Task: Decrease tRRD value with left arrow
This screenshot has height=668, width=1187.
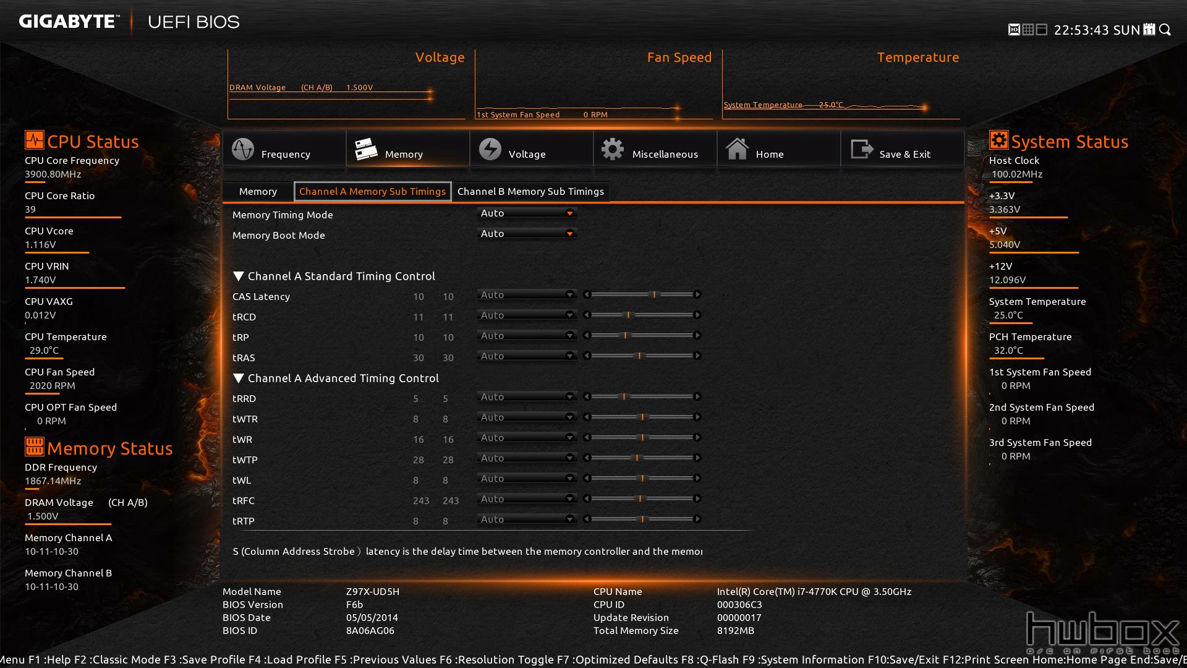Action: click(587, 396)
